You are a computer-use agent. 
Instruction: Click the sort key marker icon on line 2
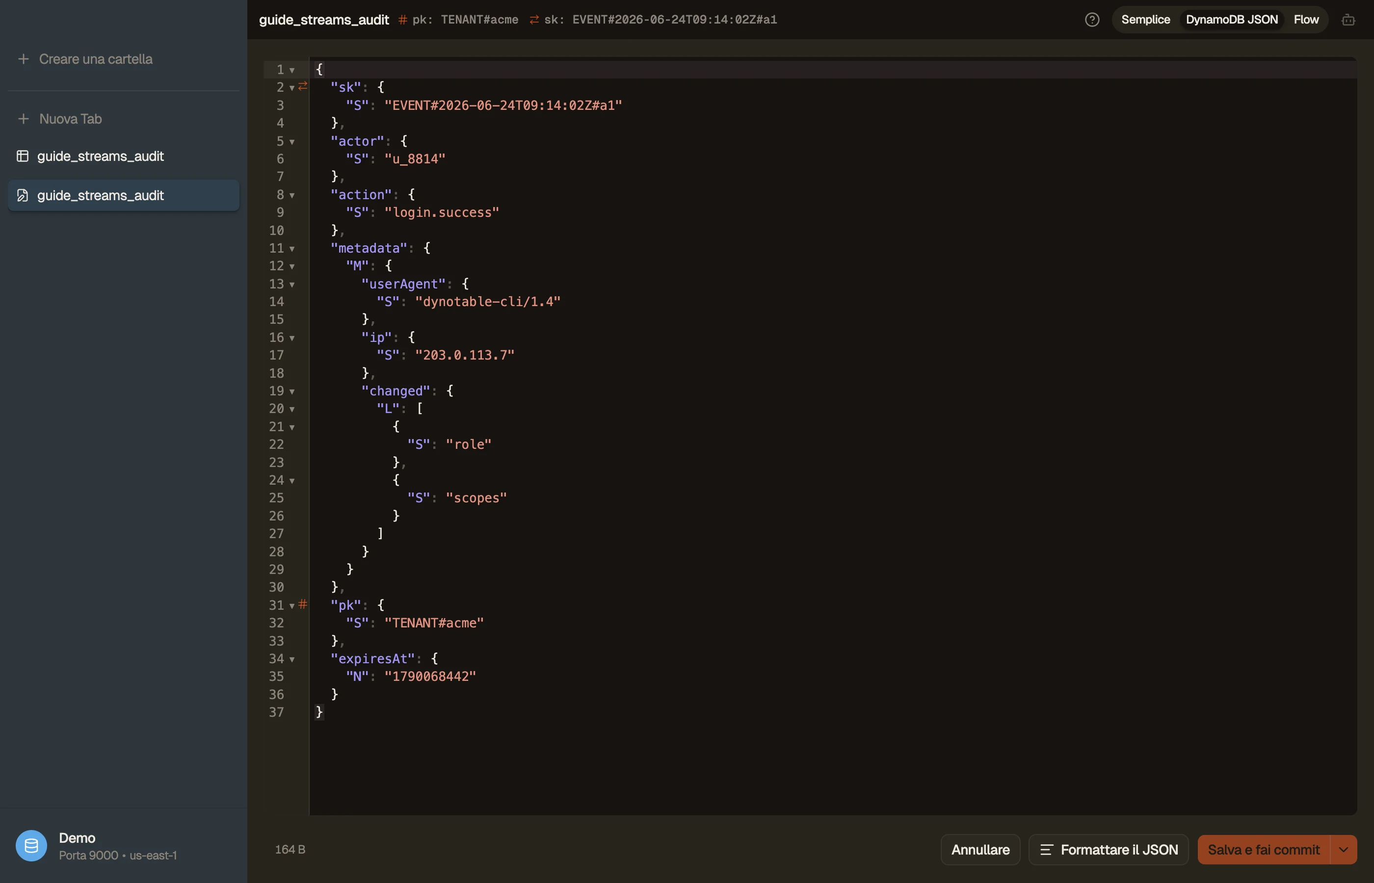303,86
